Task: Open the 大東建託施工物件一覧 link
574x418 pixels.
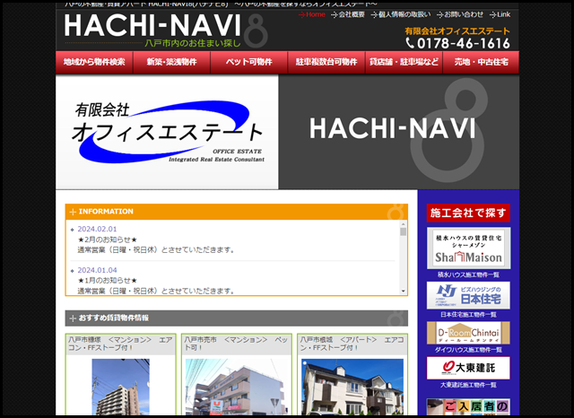Action: [468, 385]
